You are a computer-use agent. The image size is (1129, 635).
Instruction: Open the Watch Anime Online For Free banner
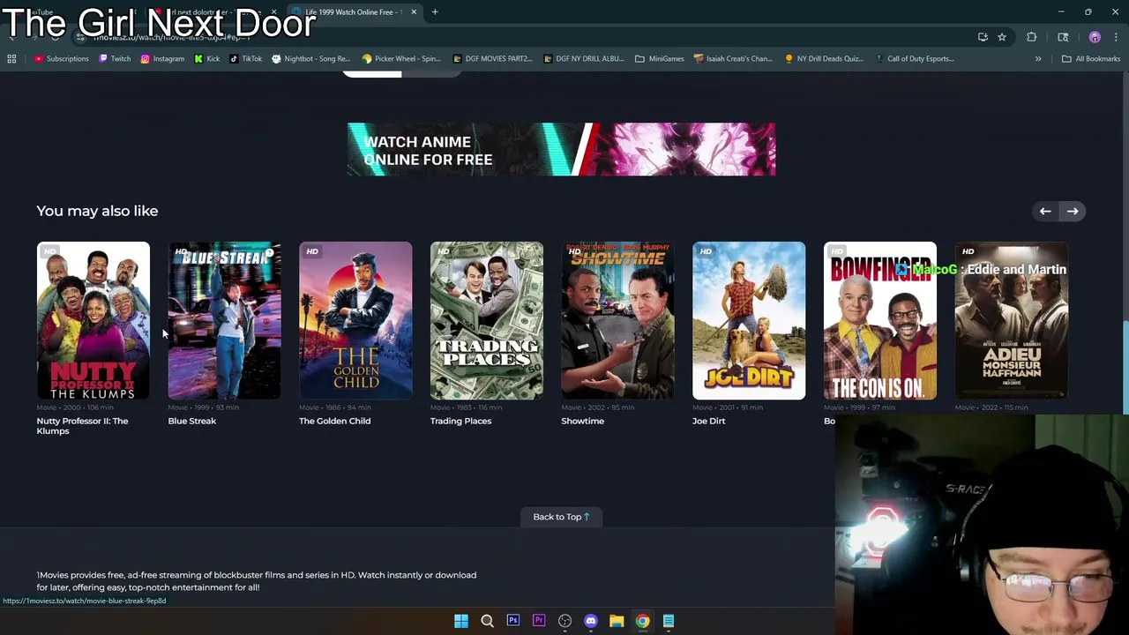pyautogui.click(x=561, y=149)
